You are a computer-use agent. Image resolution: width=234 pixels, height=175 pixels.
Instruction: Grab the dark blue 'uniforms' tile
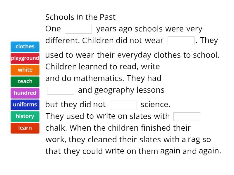tap(25, 105)
